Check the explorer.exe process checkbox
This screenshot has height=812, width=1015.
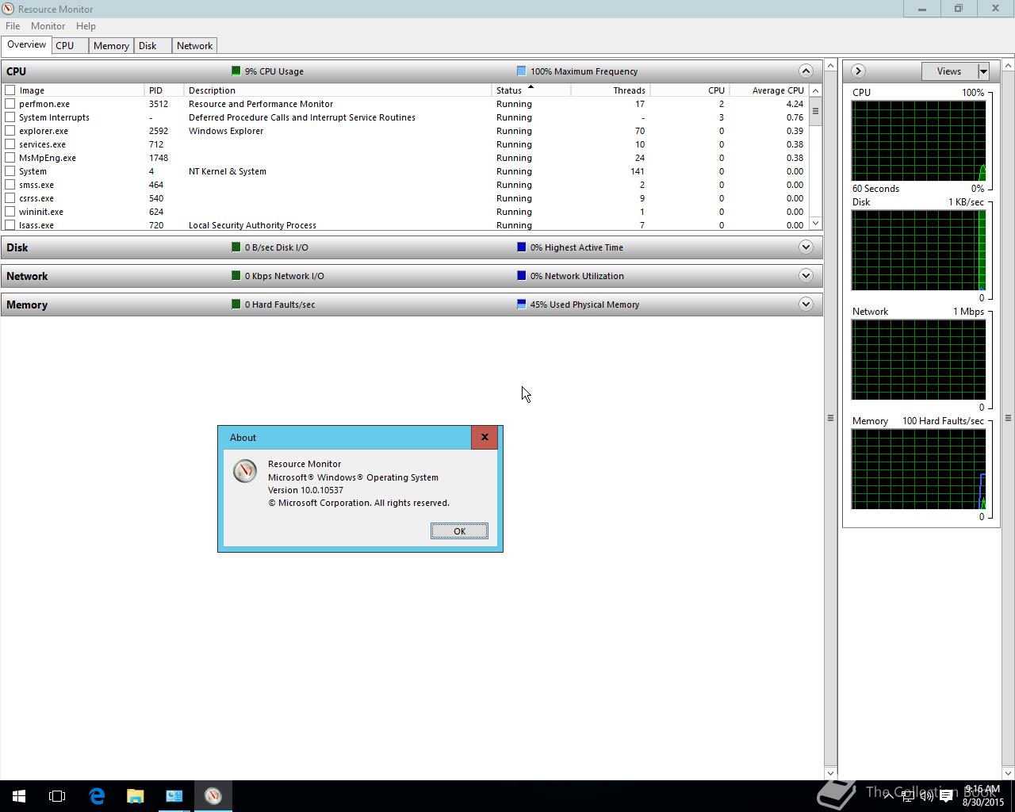(10, 131)
